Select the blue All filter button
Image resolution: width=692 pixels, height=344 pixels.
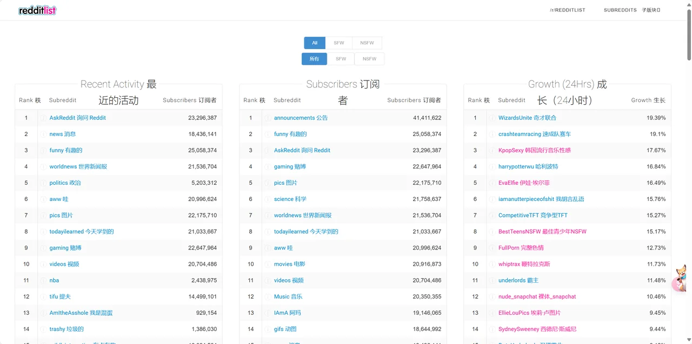click(315, 43)
